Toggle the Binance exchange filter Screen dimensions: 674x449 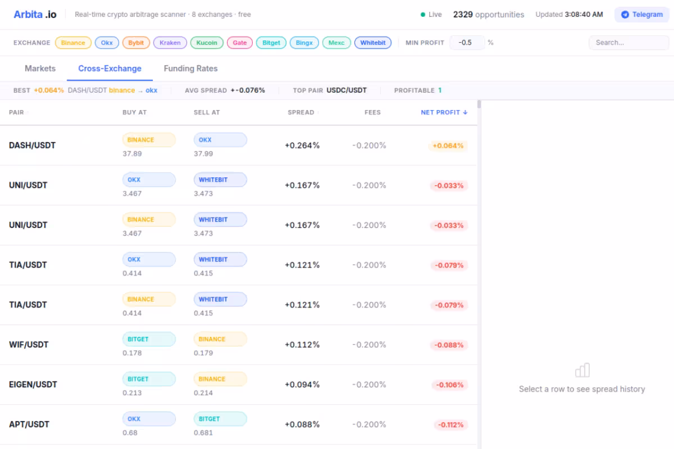point(73,43)
